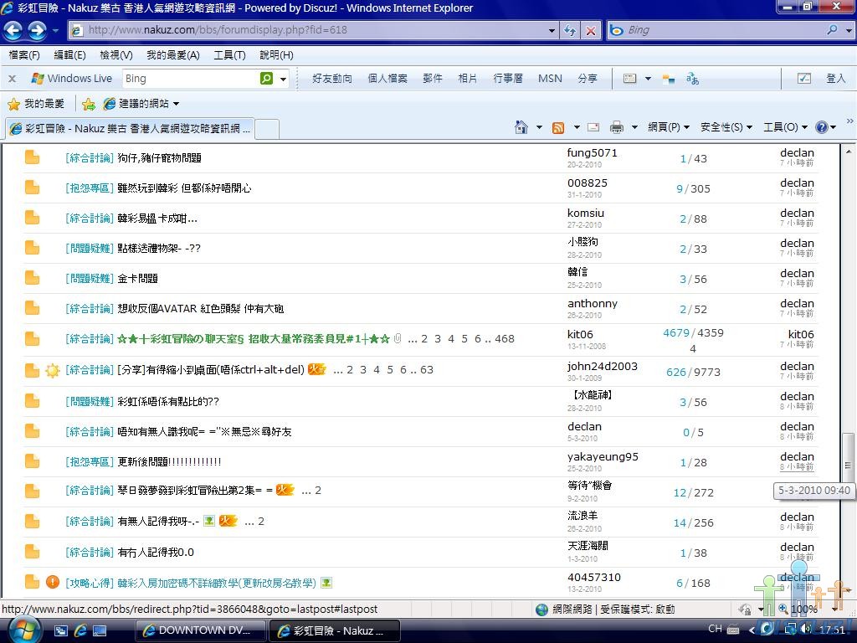
Task: Open the Help question mark icon
Action: [x=821, y=127]
